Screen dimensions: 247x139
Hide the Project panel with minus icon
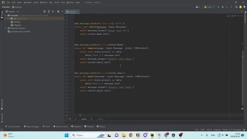pos(63,12)
